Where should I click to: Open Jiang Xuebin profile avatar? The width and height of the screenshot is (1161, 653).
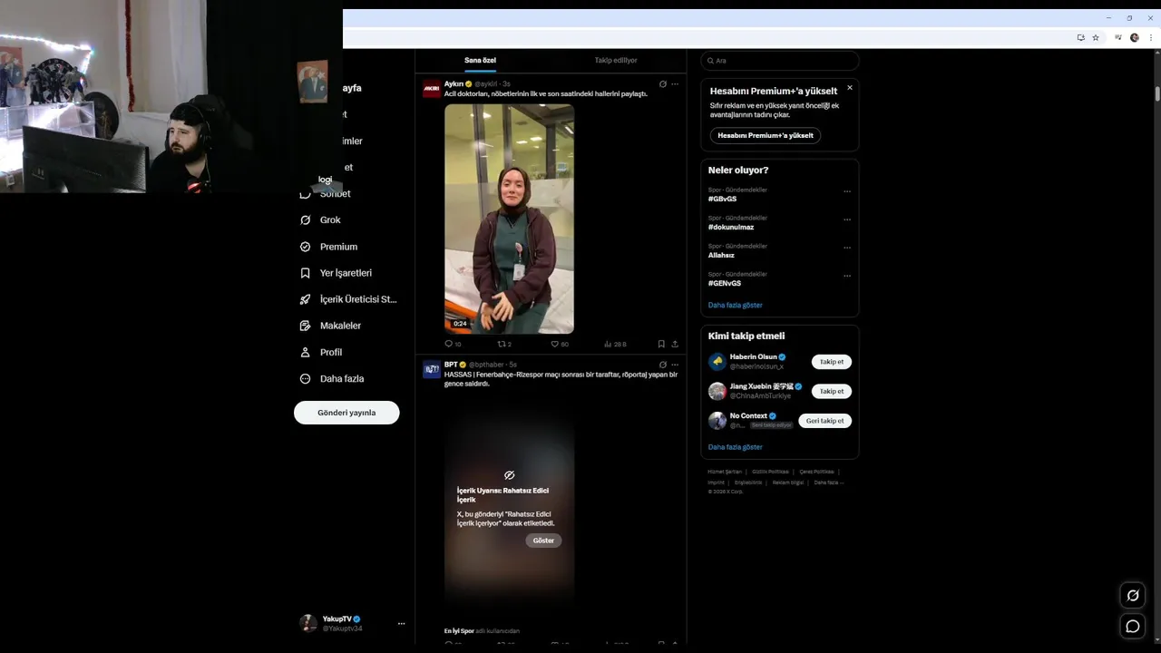tap(717, 391)
